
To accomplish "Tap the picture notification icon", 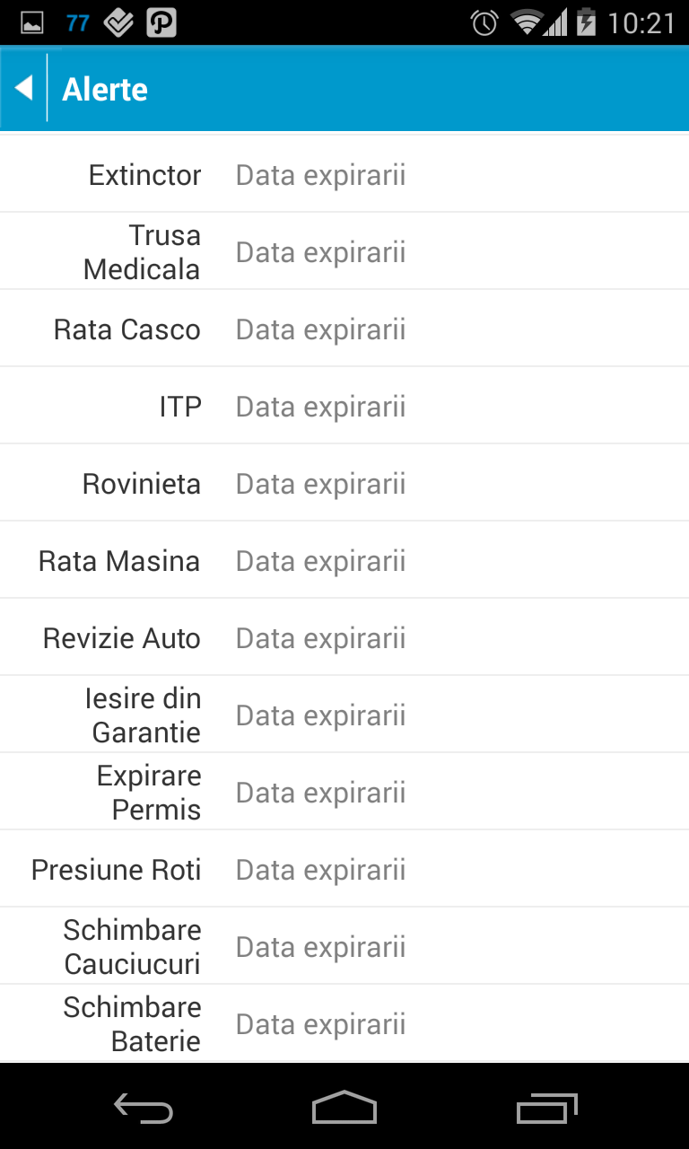I will (32, 22).
